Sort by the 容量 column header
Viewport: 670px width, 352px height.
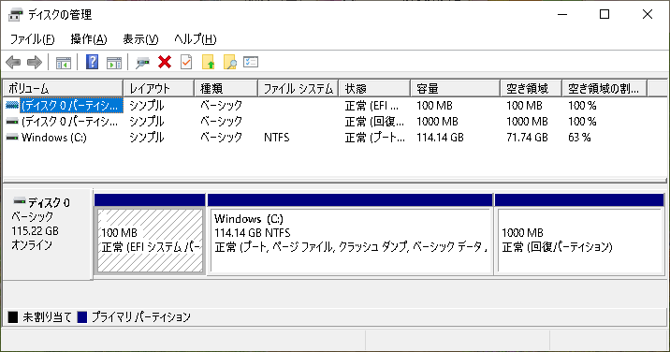click(455, 89)
